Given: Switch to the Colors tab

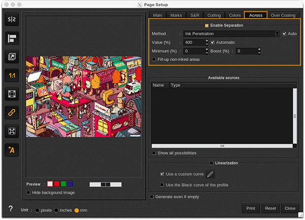Looking at the screenshot, I should [x=235, y=15].
